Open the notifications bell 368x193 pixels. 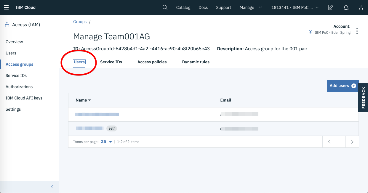(346, 7)
